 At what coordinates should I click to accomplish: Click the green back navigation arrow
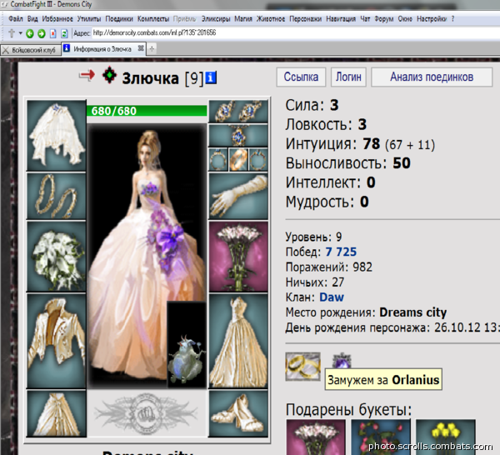point(30,33)
